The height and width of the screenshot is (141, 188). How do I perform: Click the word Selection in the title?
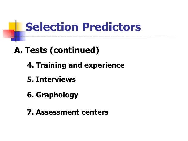point(52,27)
